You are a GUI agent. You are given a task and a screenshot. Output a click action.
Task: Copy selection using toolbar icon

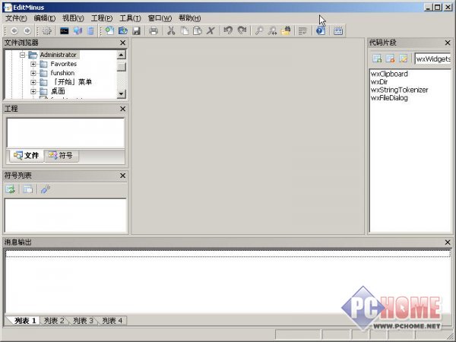tap(185, 30)
